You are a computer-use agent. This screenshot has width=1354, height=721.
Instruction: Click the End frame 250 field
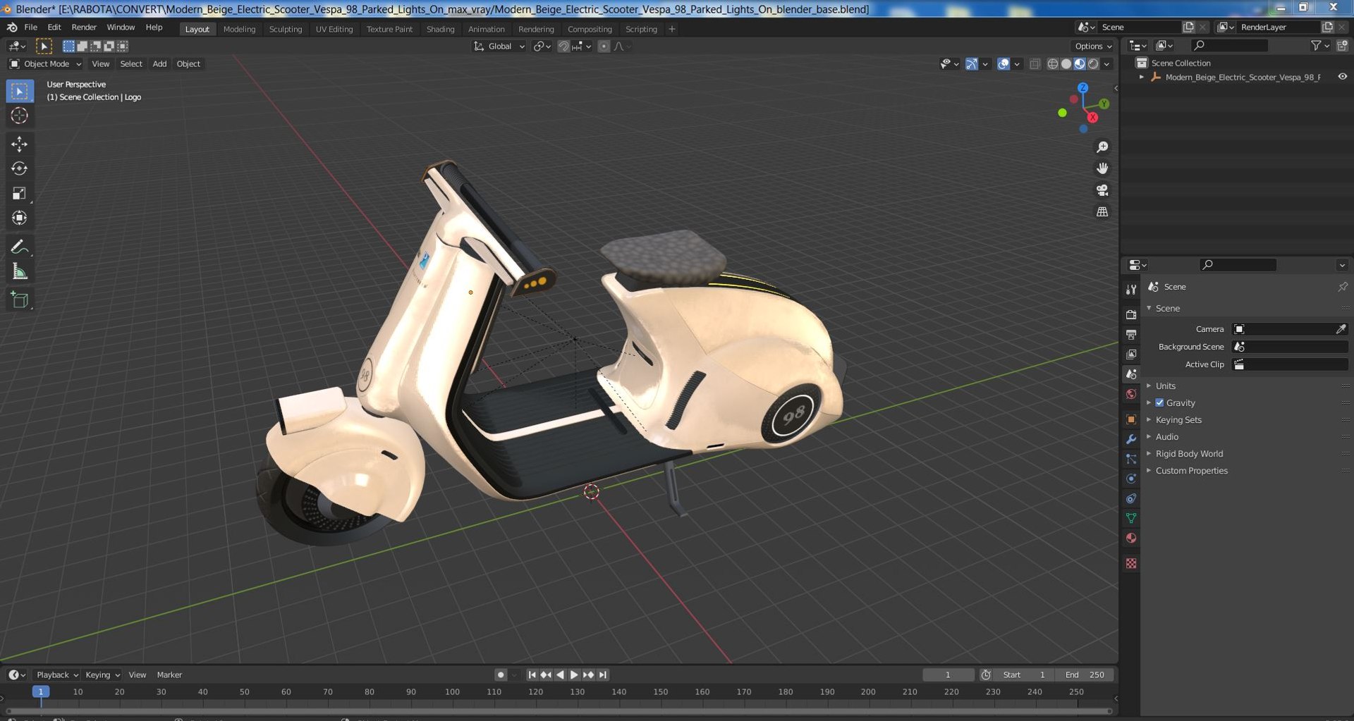click(1085, 675)
